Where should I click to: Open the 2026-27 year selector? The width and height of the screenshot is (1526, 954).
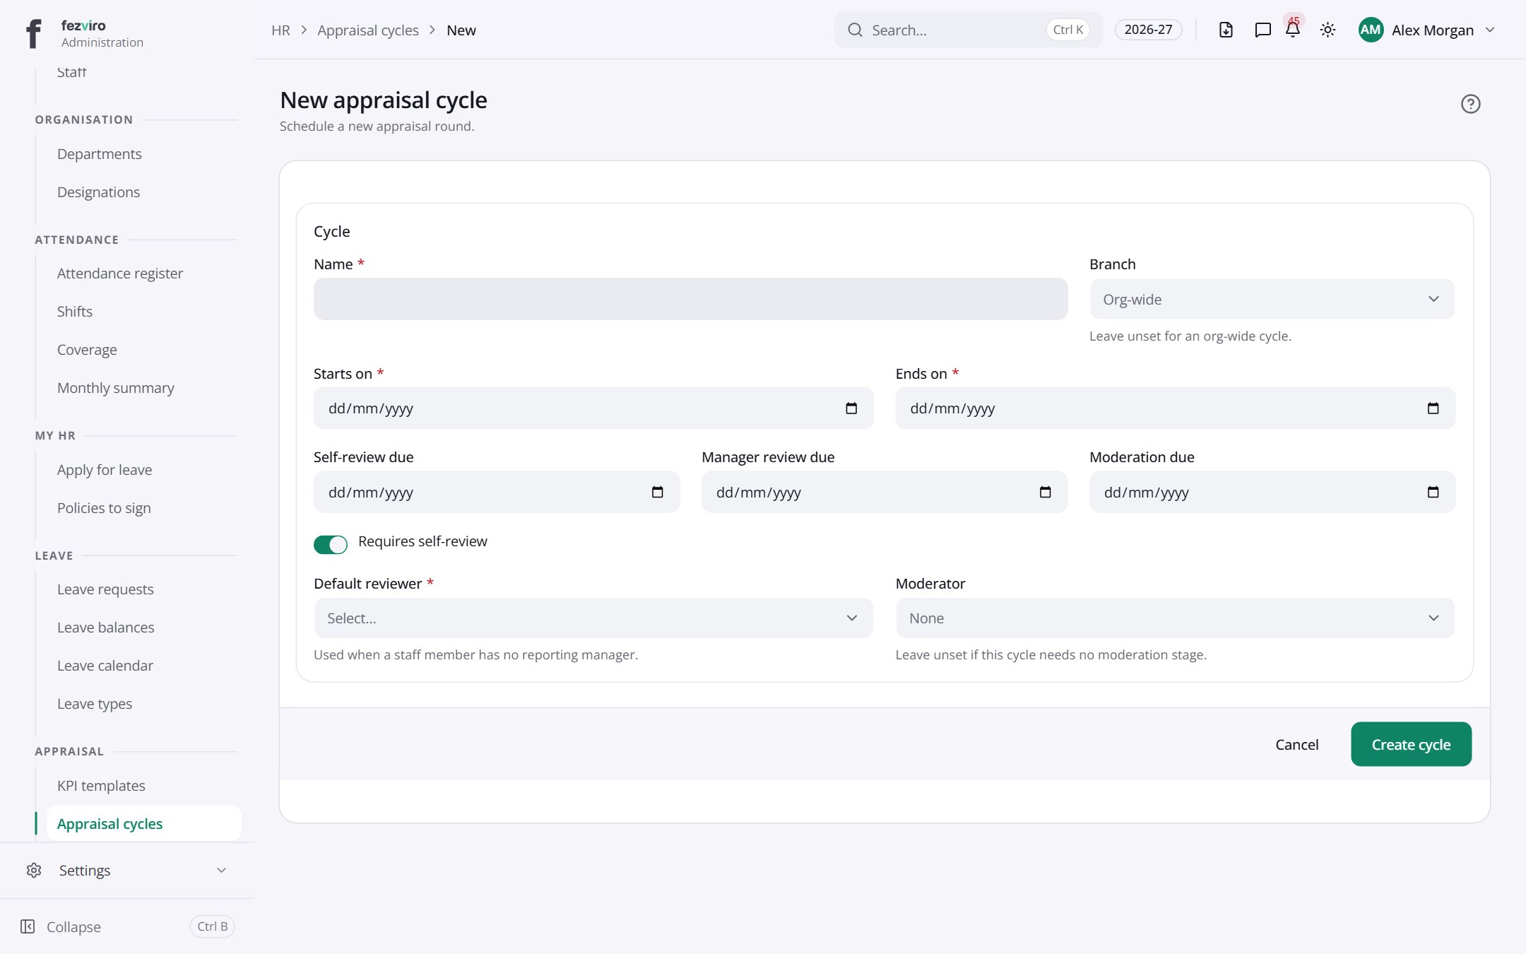[1148, 30]
